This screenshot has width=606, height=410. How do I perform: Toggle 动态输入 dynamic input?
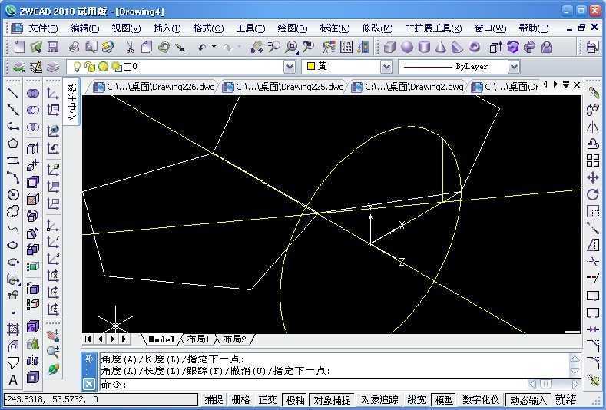click(x=528, y=399)
